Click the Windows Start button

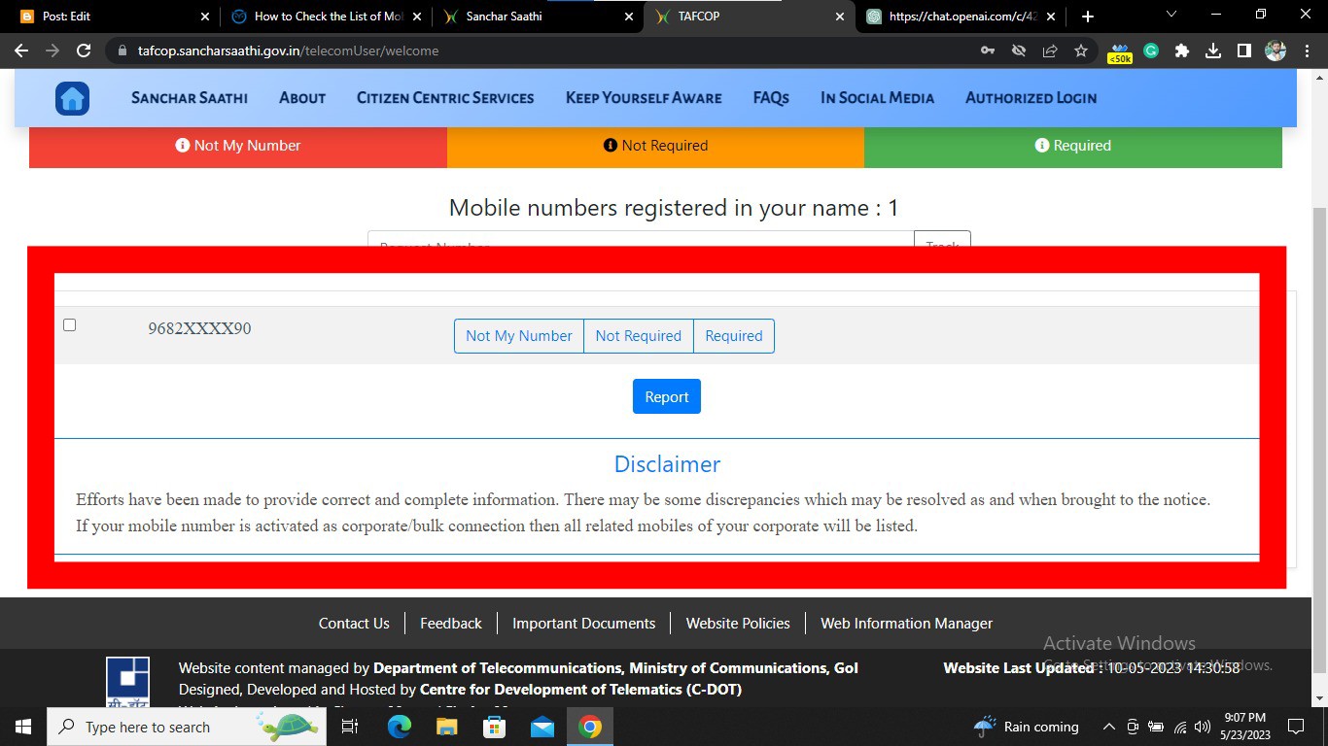pyautogui.click(x=22, y=727)
